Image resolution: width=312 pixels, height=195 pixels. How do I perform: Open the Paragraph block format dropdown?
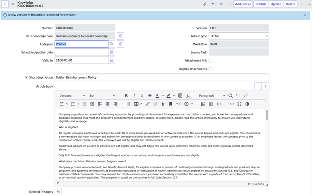212,96
